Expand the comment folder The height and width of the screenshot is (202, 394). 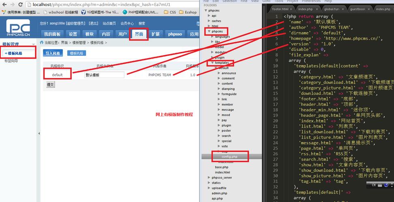pos(219,78)
